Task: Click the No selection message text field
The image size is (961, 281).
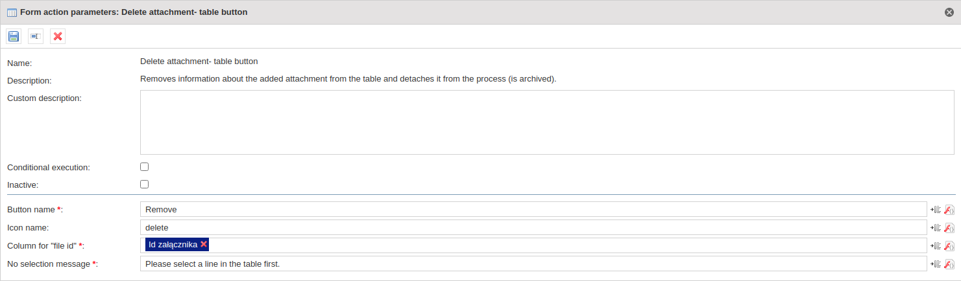Action: click(x=533, y=264)
